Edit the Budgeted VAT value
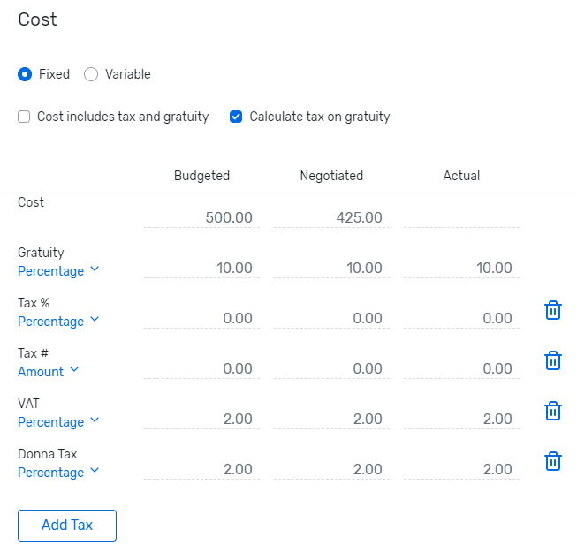577x553 pixels. pyautogui.click(x=202, y=419)
